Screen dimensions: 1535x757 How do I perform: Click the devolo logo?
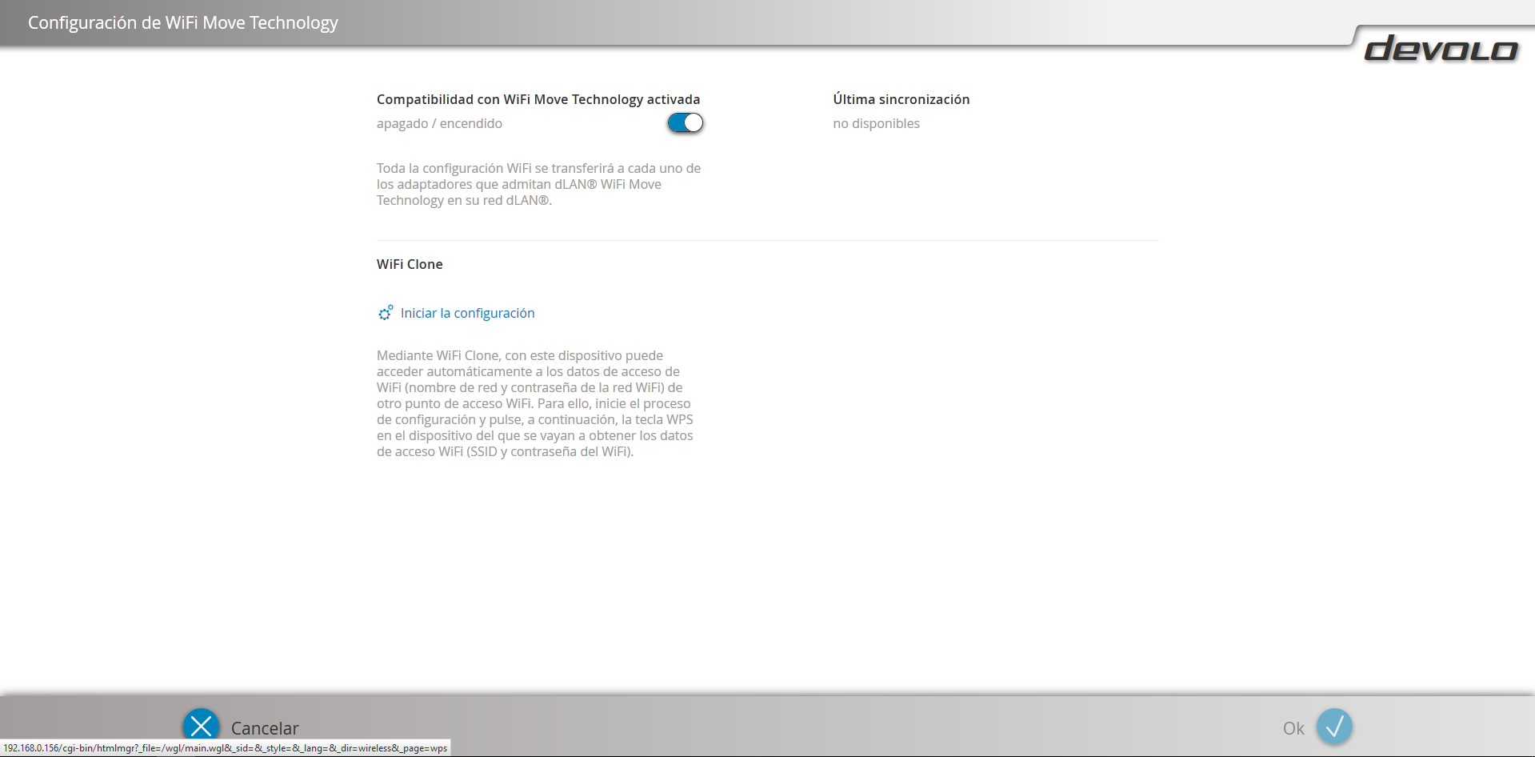click(1441, 49)
